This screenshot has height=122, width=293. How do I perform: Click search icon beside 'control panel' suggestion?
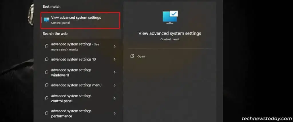click(46, 98)
